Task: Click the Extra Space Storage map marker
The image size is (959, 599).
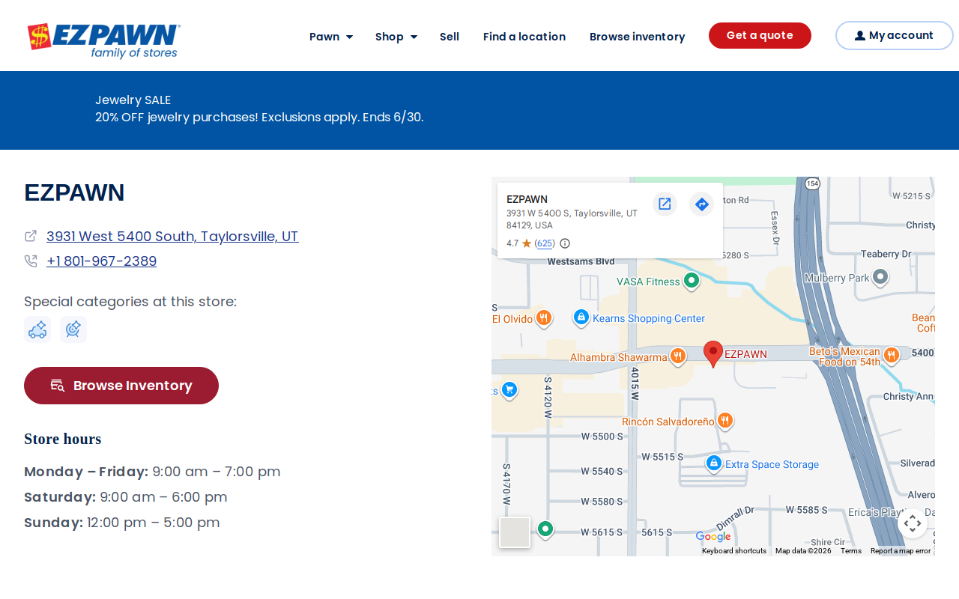Action: pos(714,463)
